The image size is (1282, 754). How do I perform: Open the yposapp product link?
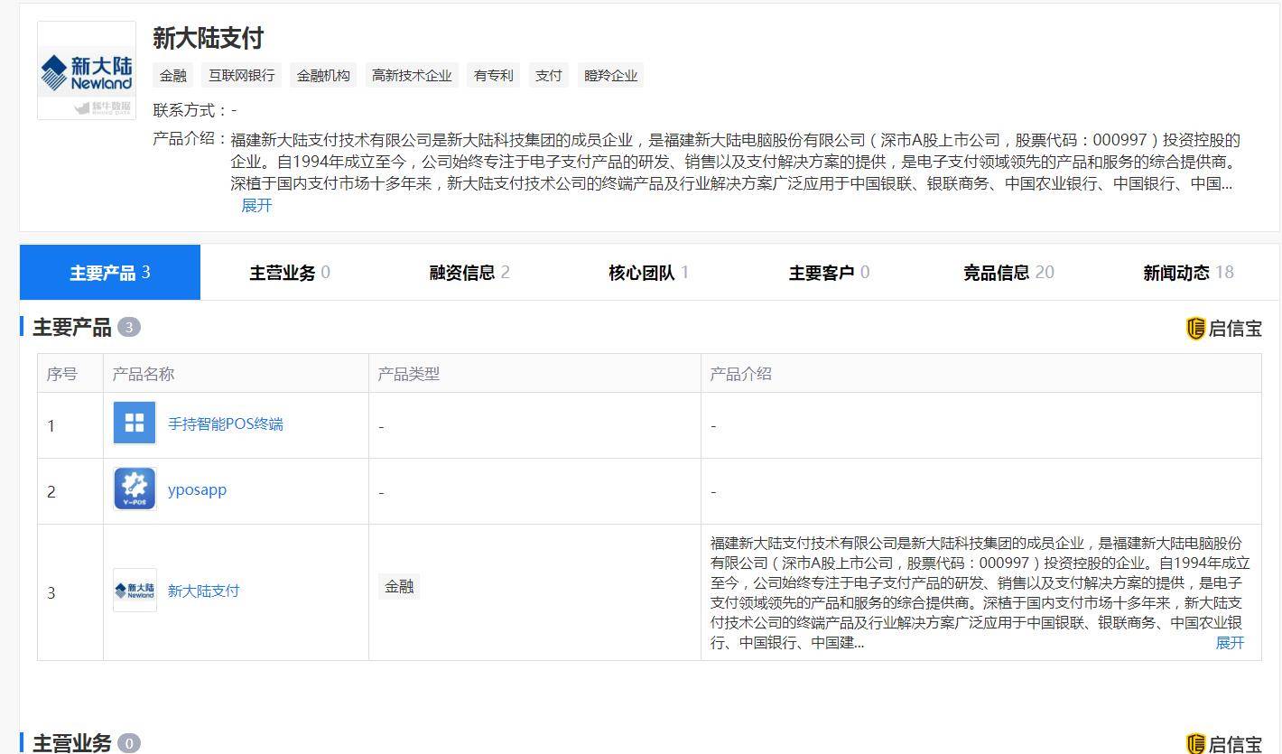[197, 489]
